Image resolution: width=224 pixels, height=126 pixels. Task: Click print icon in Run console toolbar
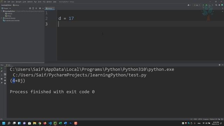[x=5, y=80]
